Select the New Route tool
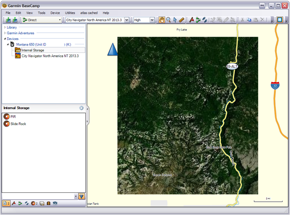This screenshot has width=290, height=215. [x=198, y=20]
